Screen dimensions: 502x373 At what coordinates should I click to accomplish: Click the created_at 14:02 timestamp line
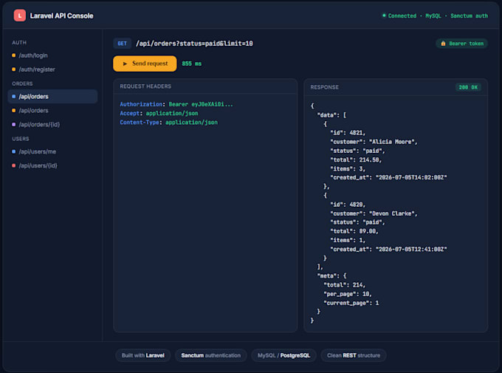[x=388, y=177]
